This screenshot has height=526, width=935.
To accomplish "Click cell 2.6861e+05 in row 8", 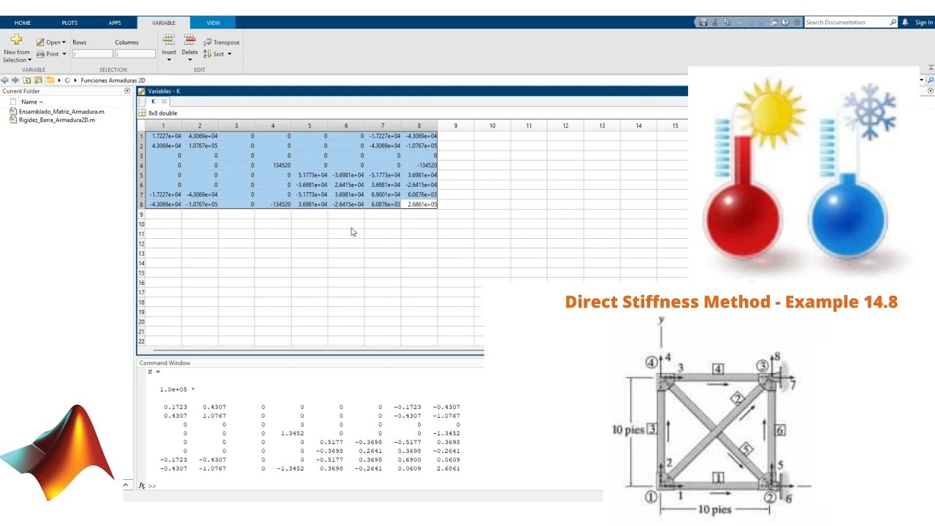I will point(419,205).
